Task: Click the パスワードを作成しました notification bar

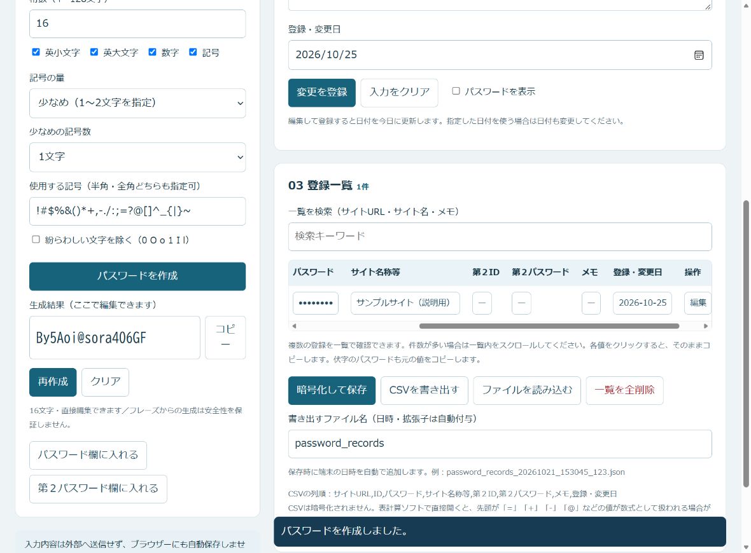Action: (x=500, y=531)
